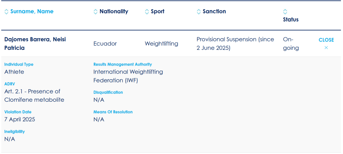
Task: Click the Ecuador nationality cell
Action: coord(105,44)
